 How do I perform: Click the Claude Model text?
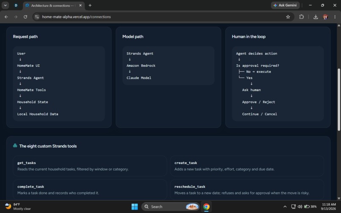coord(139,78)
